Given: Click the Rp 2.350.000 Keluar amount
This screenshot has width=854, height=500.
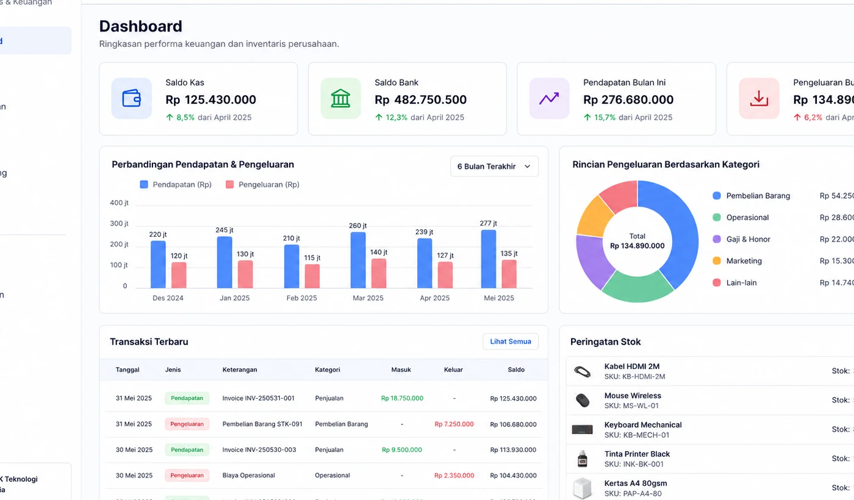Looking at the screenshot, I should coord(454,475).
